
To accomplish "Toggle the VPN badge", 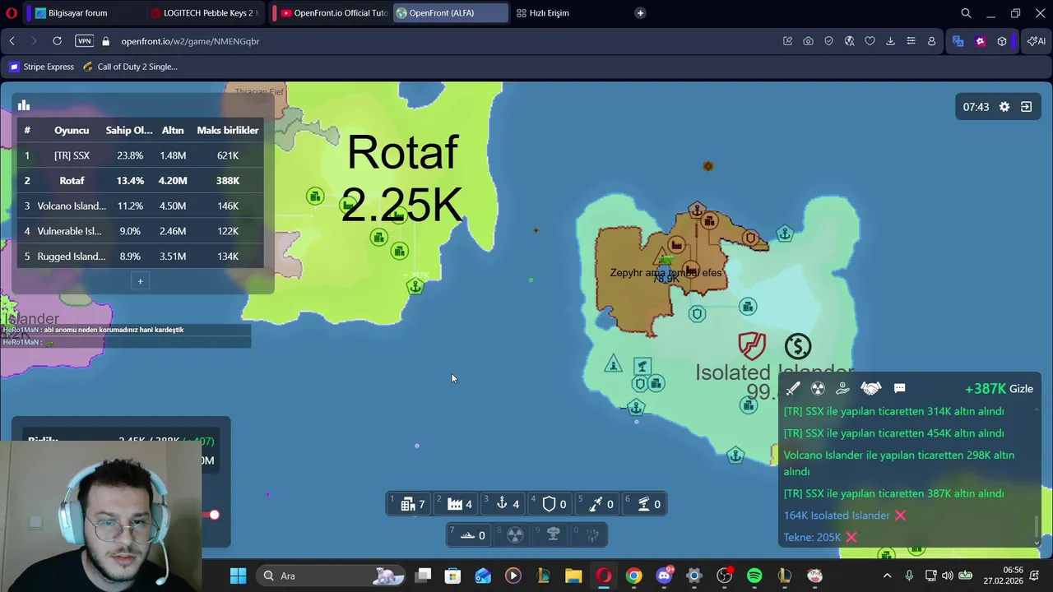I will [84, 41].
